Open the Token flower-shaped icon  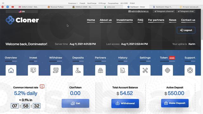coord(167,70)
